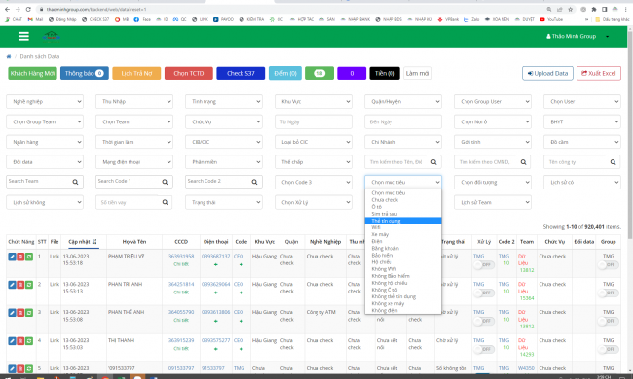Click the browser back arrow
The width and height of the screenshot is (633, 379).
coord(7,9)
